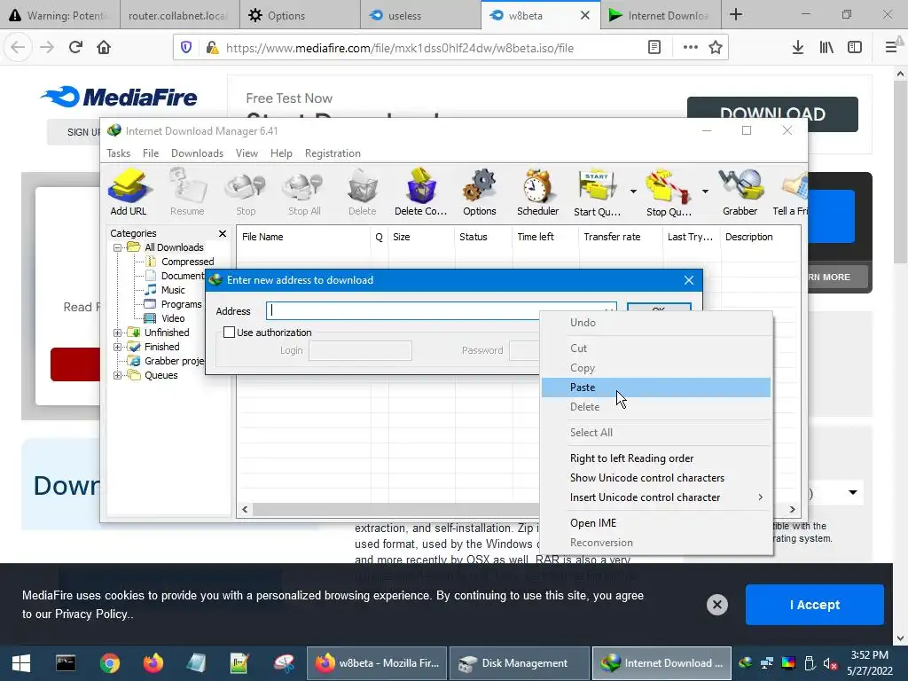
Task: Click tracking protection shield icon
Action: pos(186,48)
